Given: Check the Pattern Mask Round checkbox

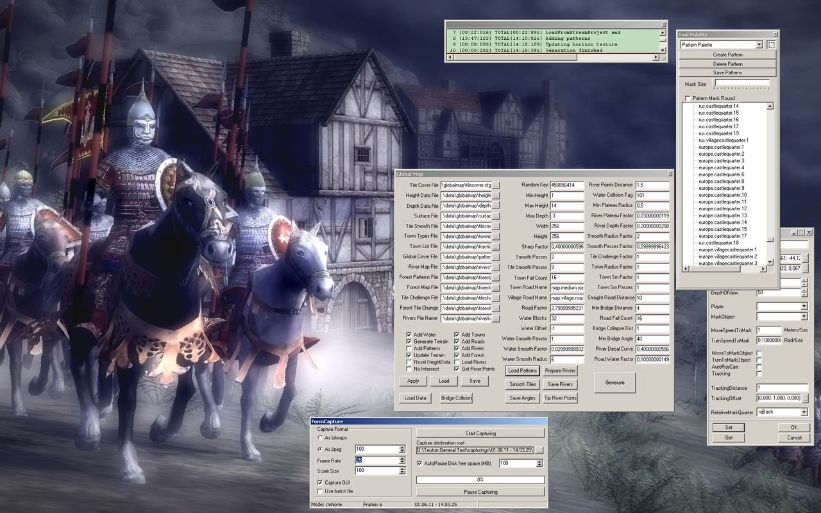Looking at the screenshot, I should 688,99.
